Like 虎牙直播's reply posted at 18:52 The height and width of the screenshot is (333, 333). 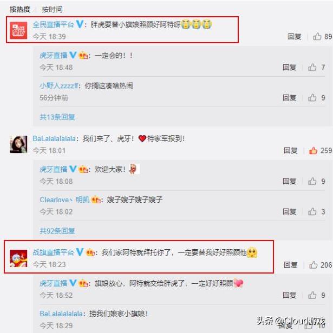click(x=312, y=295)
